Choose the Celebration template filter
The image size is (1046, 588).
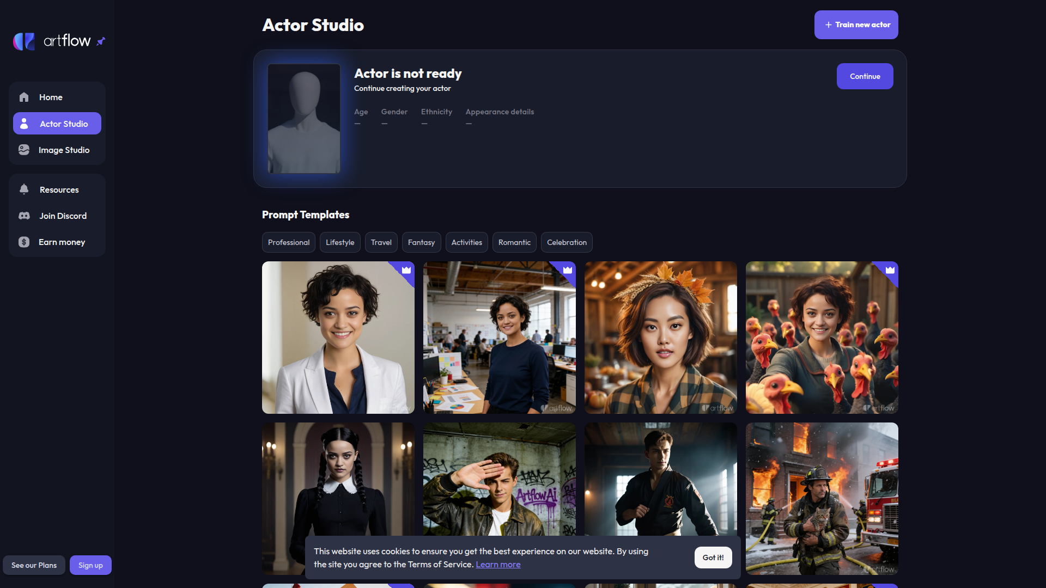coord(567,242)
